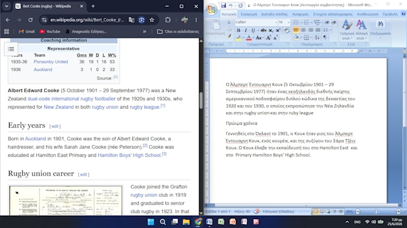This screenshot has width=407, height=228.
Task: Shrink the font size in Word
Action: [275, 38]
